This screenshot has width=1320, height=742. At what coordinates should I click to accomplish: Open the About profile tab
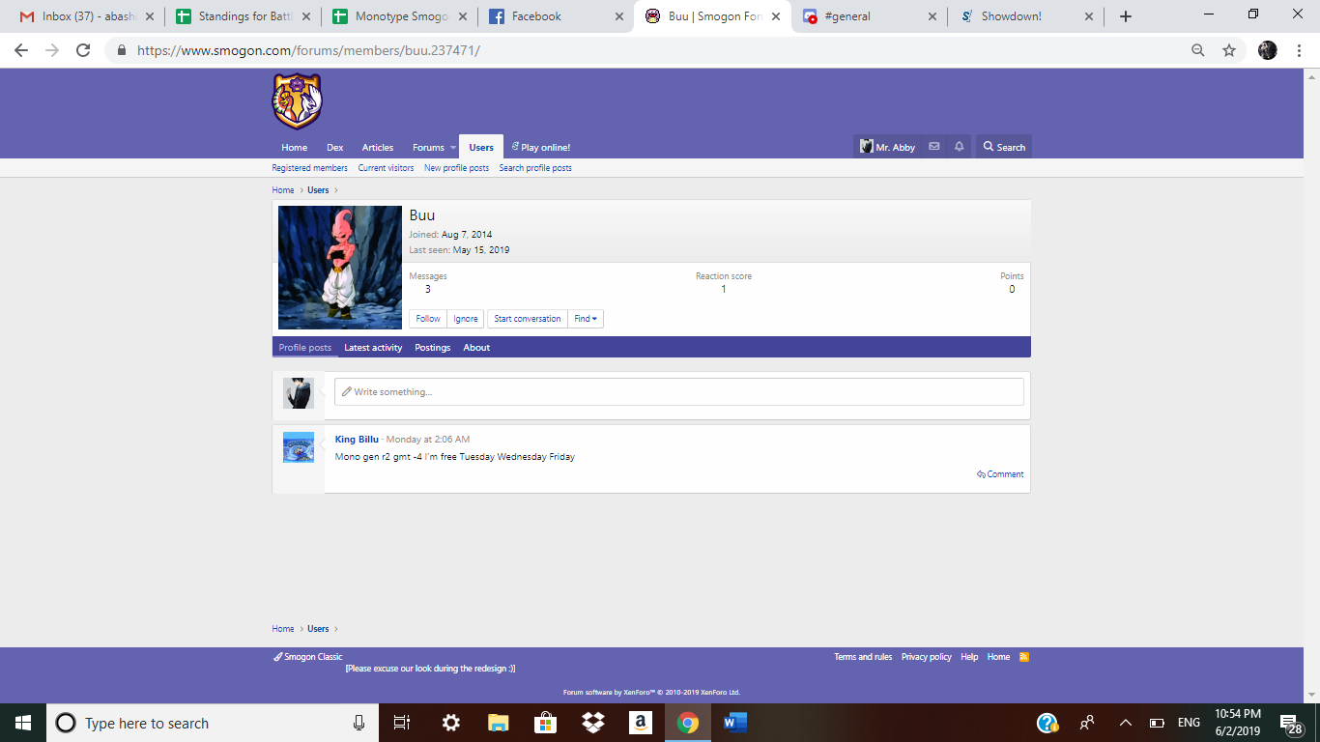(x=476, y=348)
